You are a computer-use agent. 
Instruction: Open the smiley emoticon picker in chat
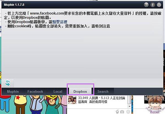(x=128, y=112)
